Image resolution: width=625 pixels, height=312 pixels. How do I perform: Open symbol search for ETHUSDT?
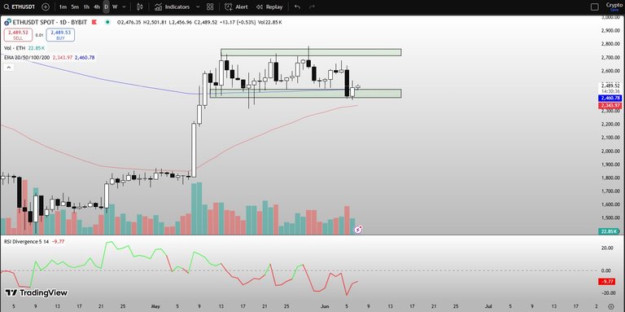pos(20,7)
